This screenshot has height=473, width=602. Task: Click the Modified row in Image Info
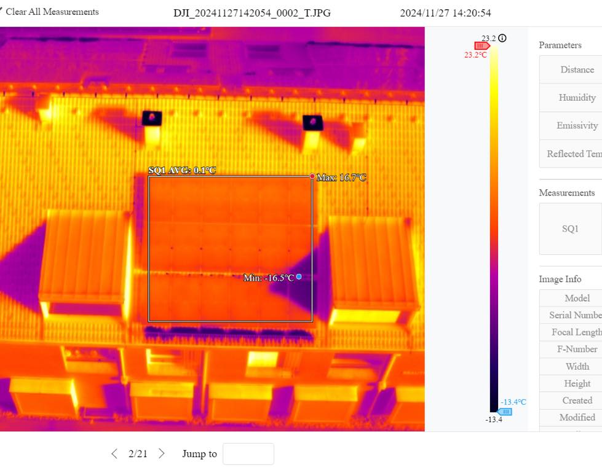[571, 417]
